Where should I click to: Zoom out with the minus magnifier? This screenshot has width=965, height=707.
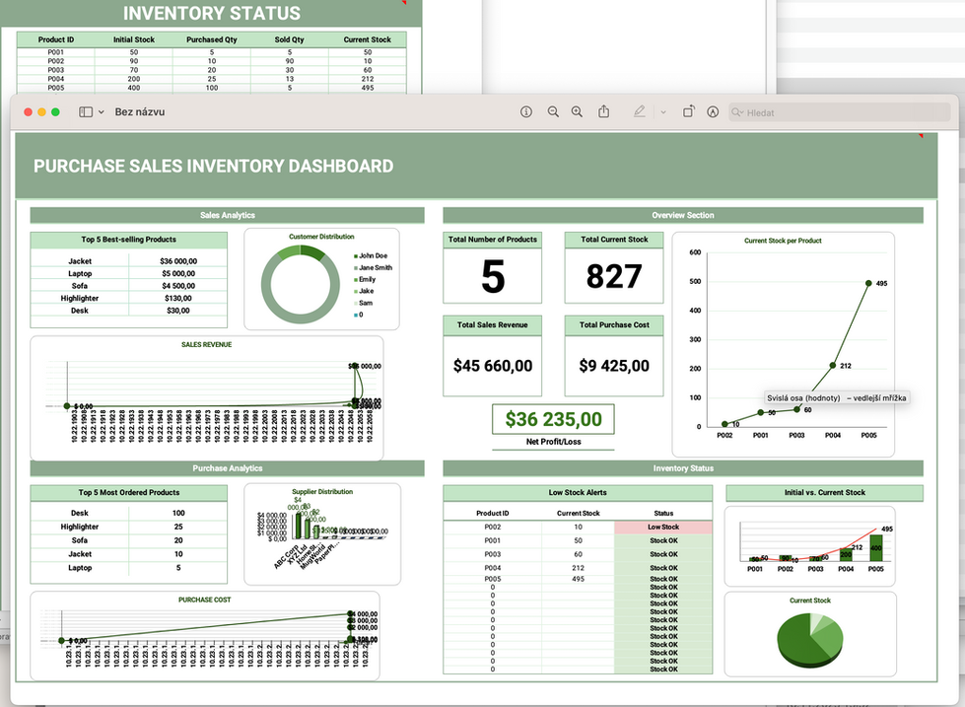(553, 112)
